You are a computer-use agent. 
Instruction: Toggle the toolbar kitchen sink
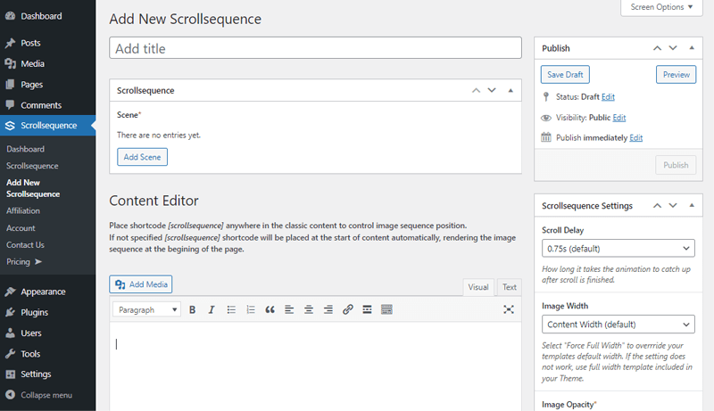(x=386, y=309)
